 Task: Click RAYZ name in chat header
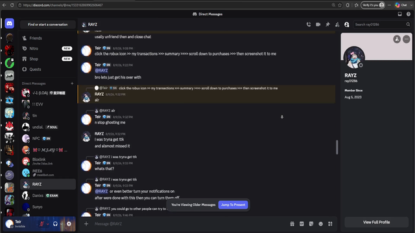pos(92,25)
